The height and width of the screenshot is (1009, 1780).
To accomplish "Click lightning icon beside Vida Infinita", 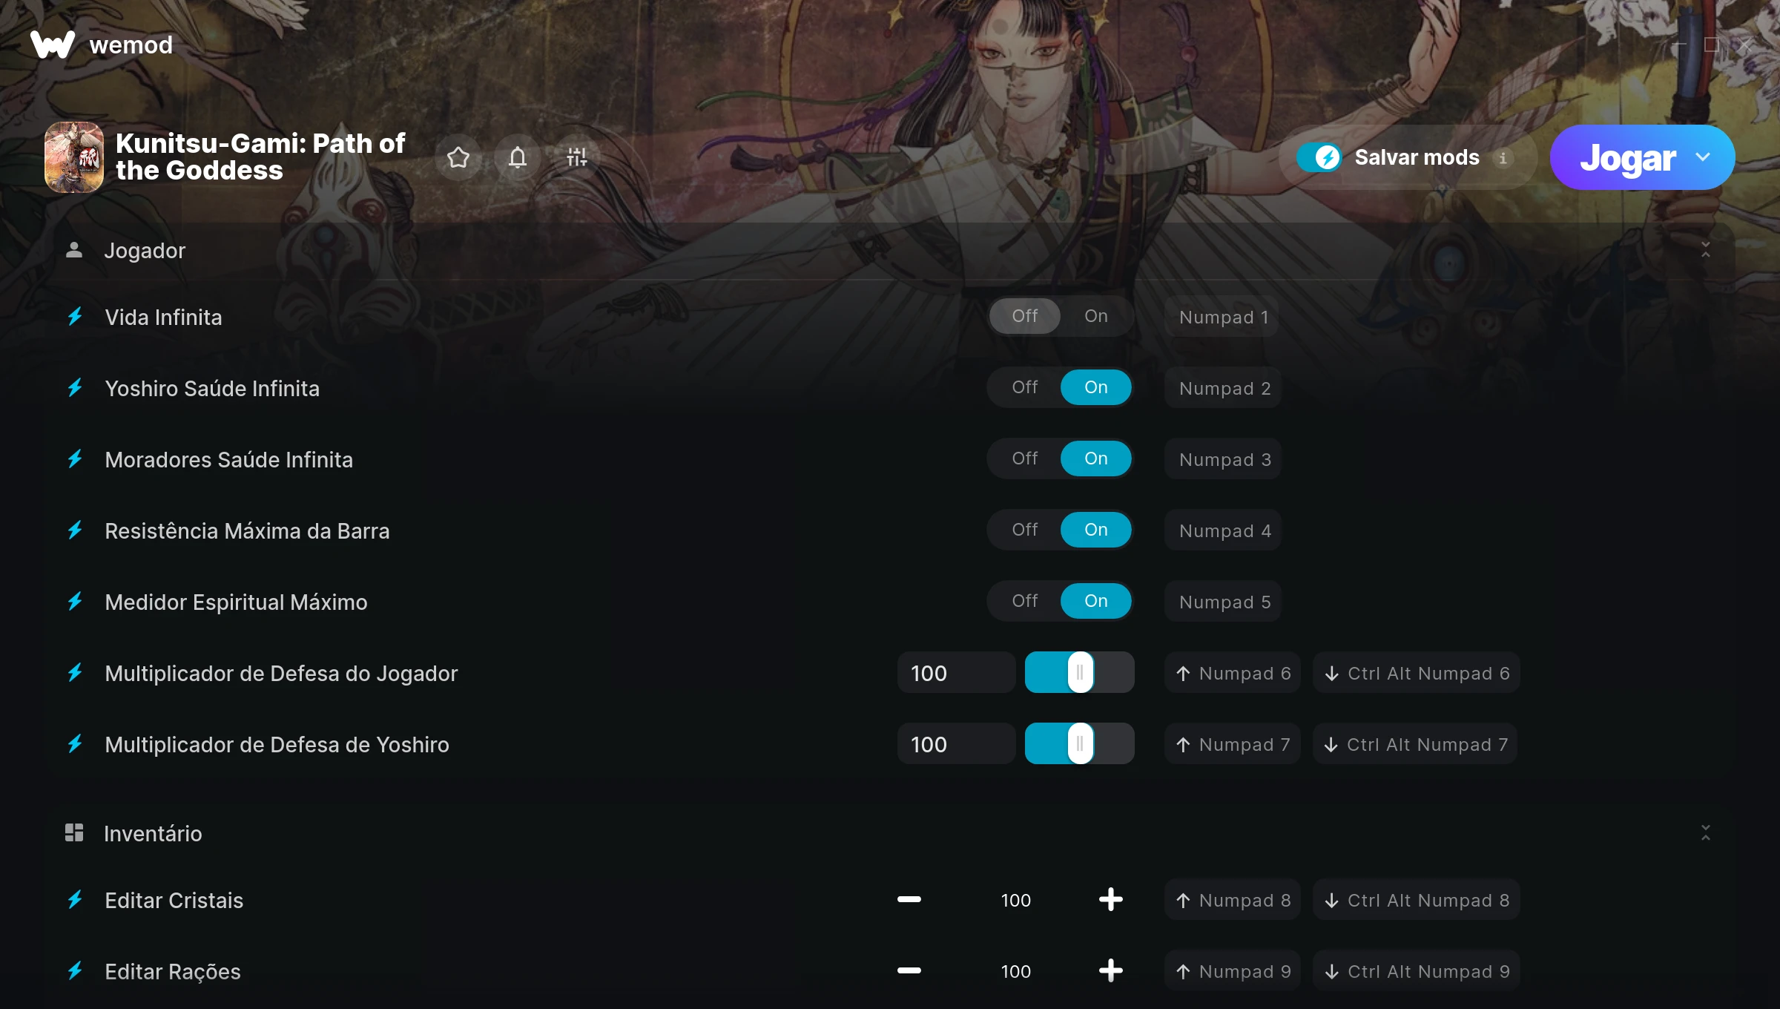I will pos(75,317).
